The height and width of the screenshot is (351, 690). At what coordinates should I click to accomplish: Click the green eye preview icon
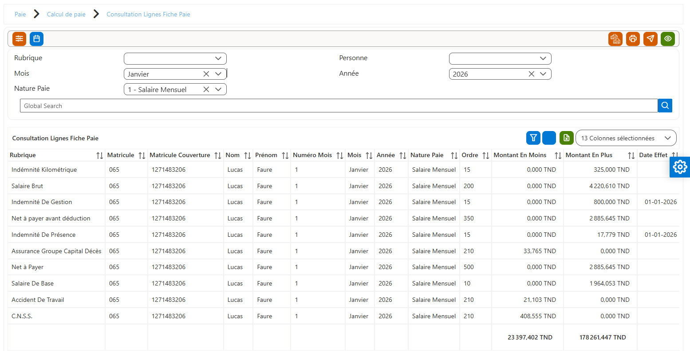click(x=668, y=39)
